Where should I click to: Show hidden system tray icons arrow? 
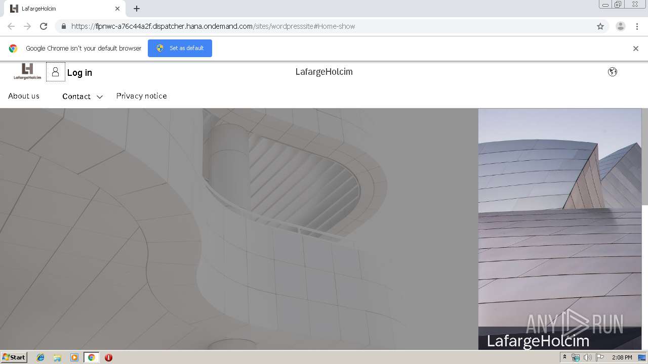(x=564, y=357)
